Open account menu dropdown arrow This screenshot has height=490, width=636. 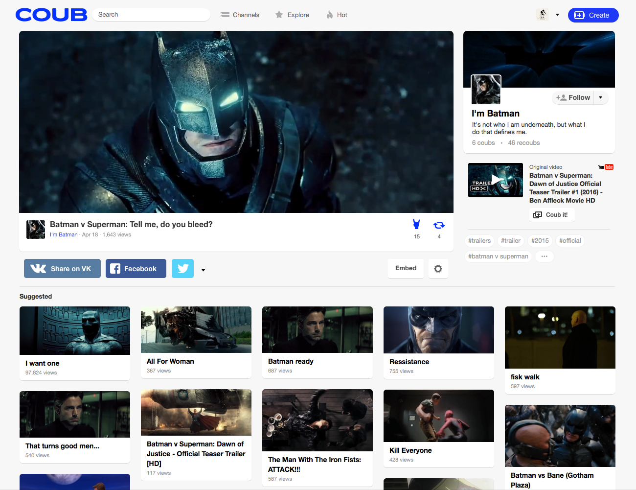[557, 15]
